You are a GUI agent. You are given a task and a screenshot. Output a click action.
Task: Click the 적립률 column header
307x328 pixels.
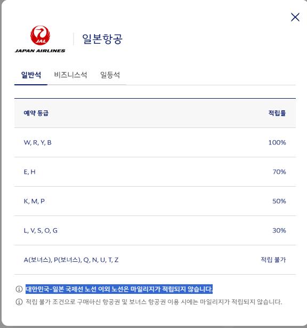tap(277, 113)
